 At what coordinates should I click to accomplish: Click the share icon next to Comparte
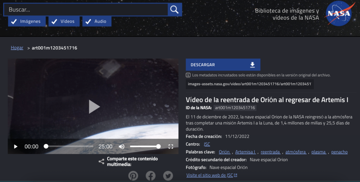[x=101, y=162]
